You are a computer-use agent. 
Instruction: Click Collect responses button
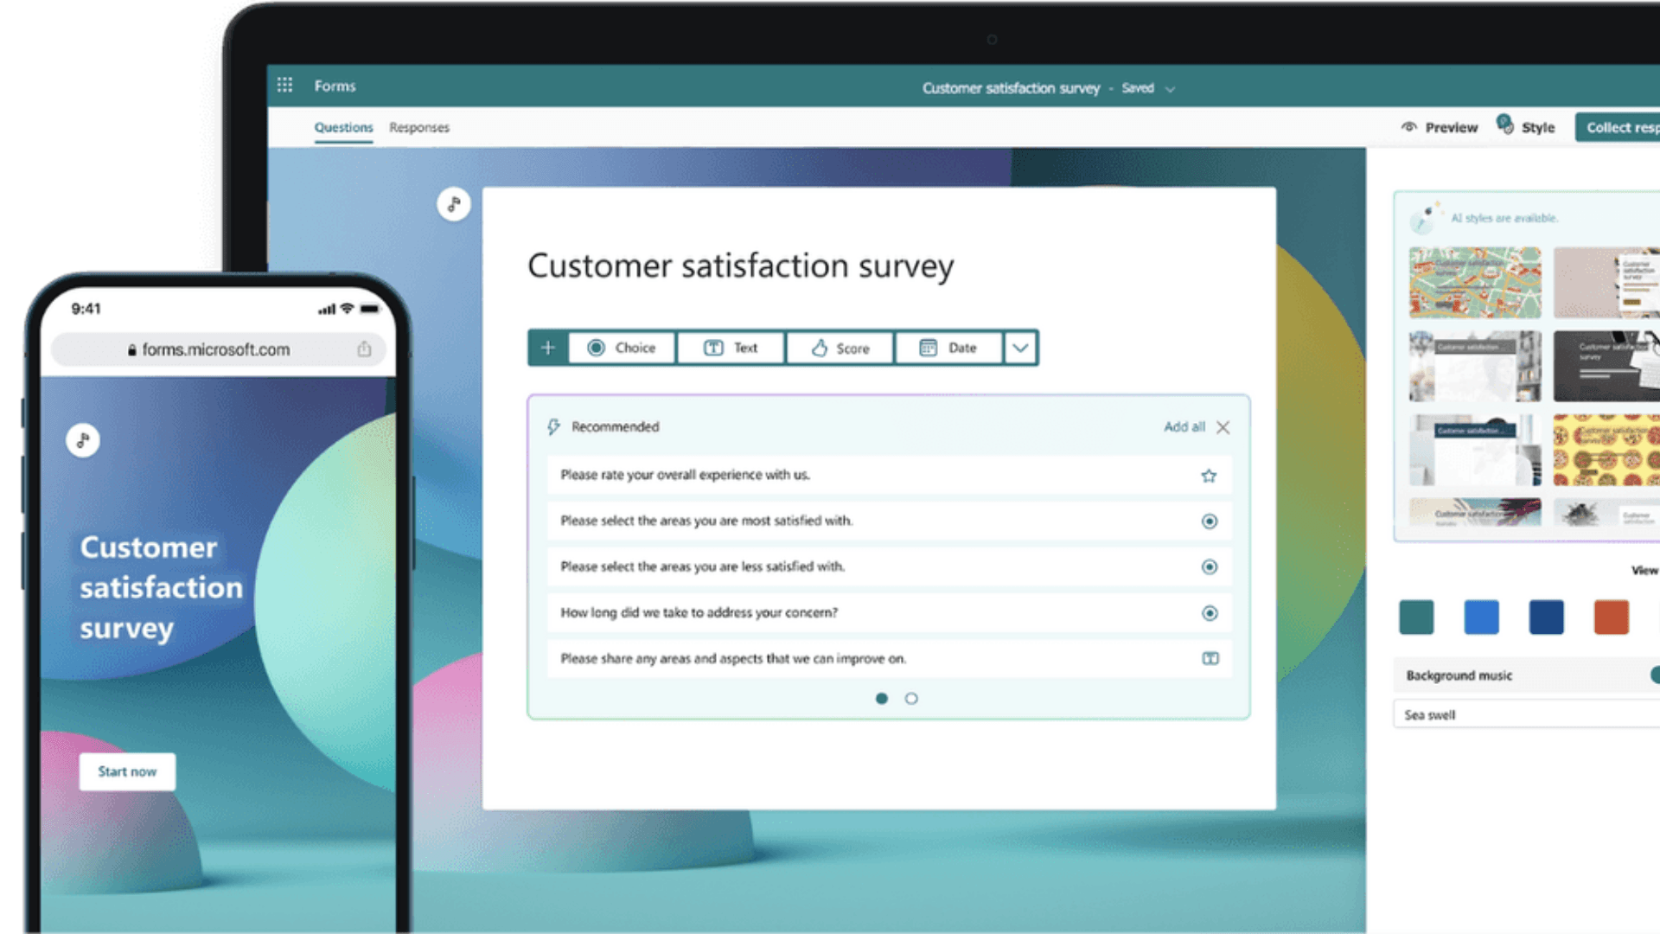click(1618, 127)
